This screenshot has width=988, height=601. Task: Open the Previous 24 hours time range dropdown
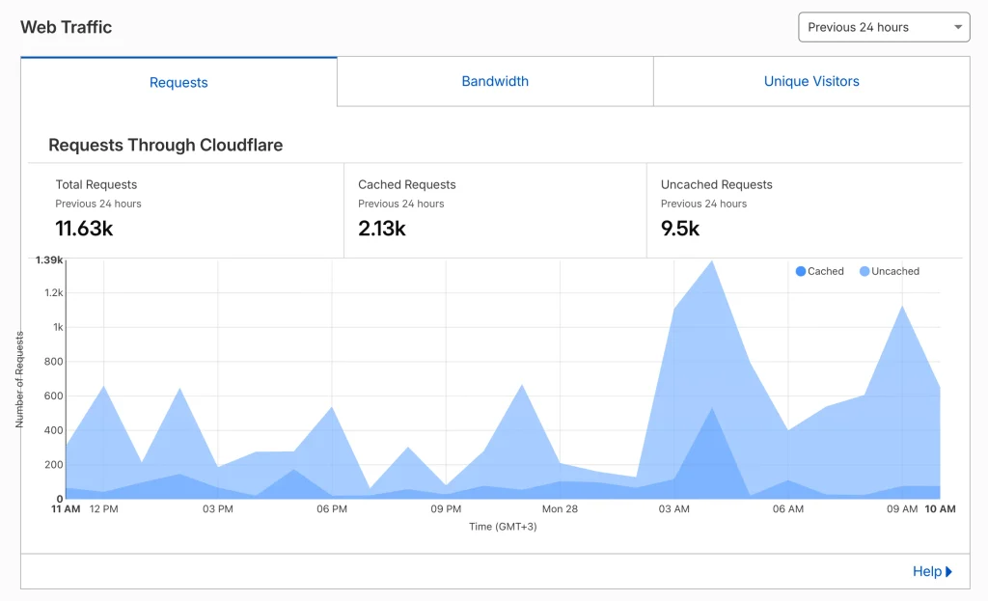(x=884, y=27)
